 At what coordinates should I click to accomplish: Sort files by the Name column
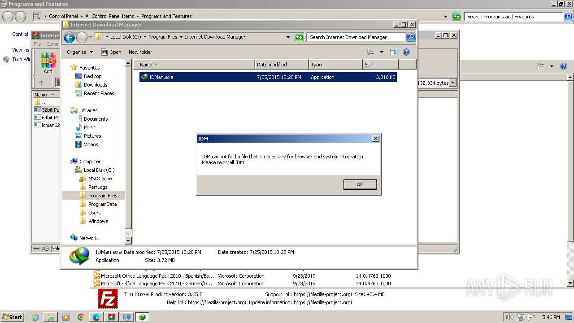pyautogui.click(x=194, y=65)
